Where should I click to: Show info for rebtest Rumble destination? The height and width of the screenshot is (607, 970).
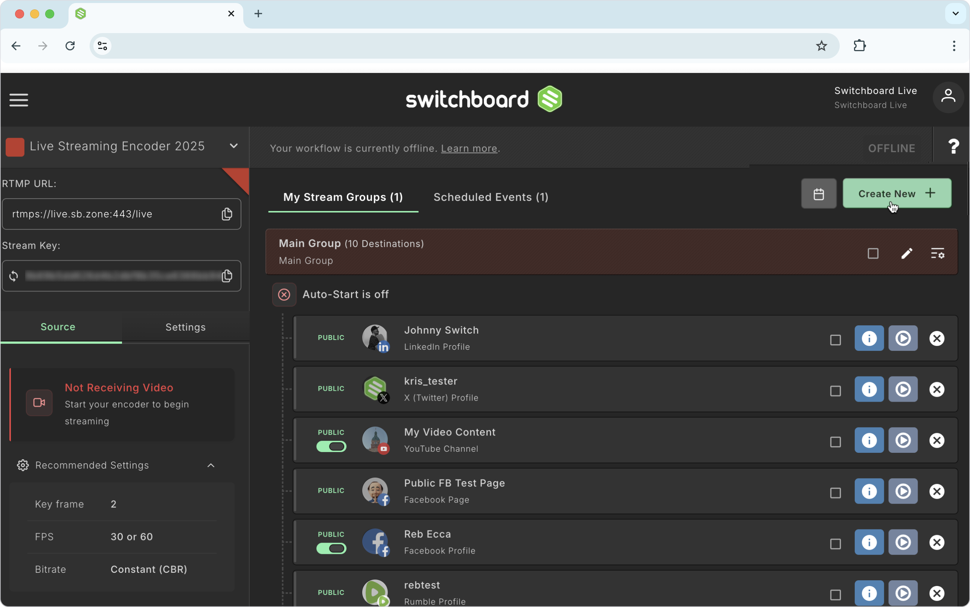pos(869,593)
